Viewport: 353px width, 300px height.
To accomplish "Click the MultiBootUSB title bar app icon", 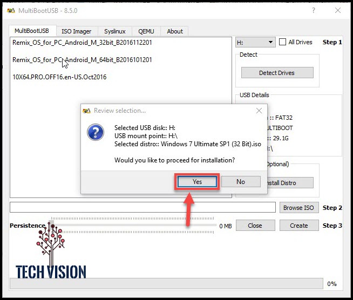I will tap(11, 11).
